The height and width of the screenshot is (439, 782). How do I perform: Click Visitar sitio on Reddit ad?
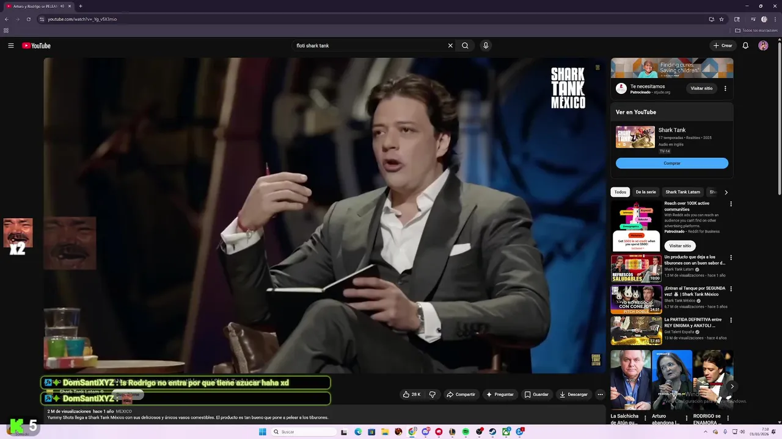[x=680, y=246]
